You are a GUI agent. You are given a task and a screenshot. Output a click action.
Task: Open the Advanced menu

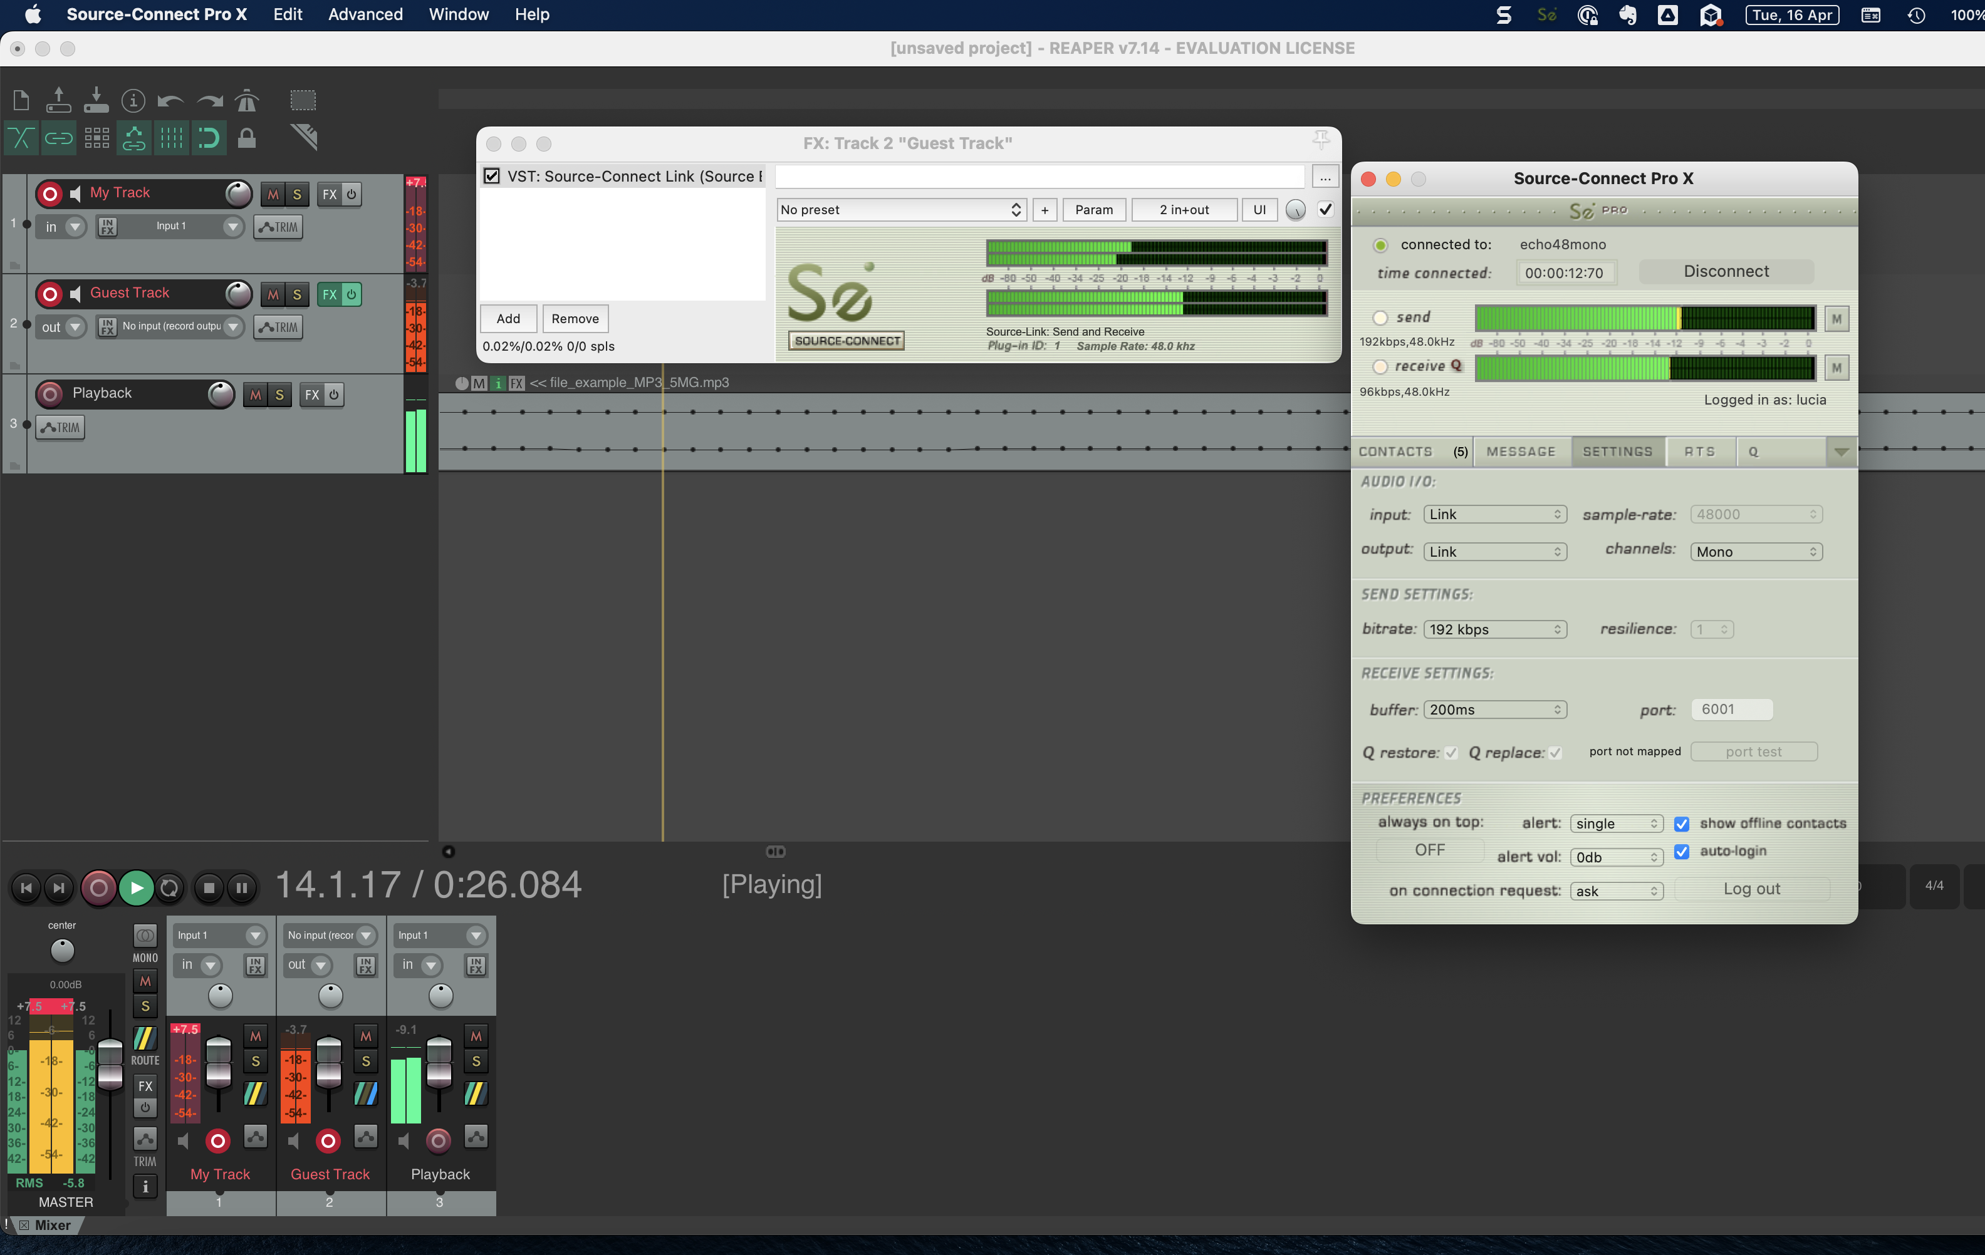pos(365,15)
